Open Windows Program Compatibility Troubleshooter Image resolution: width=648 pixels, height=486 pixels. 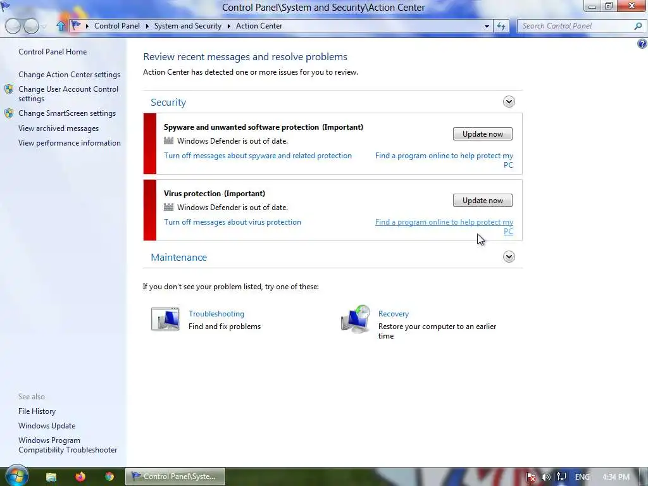tap(68, 445)
